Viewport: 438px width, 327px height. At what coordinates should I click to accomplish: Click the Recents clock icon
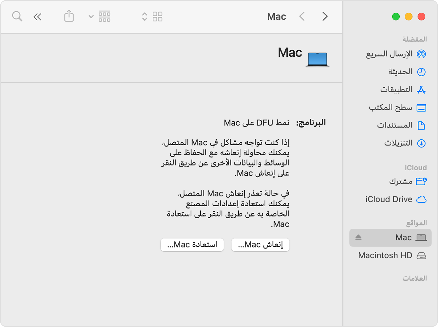[421, 72]
